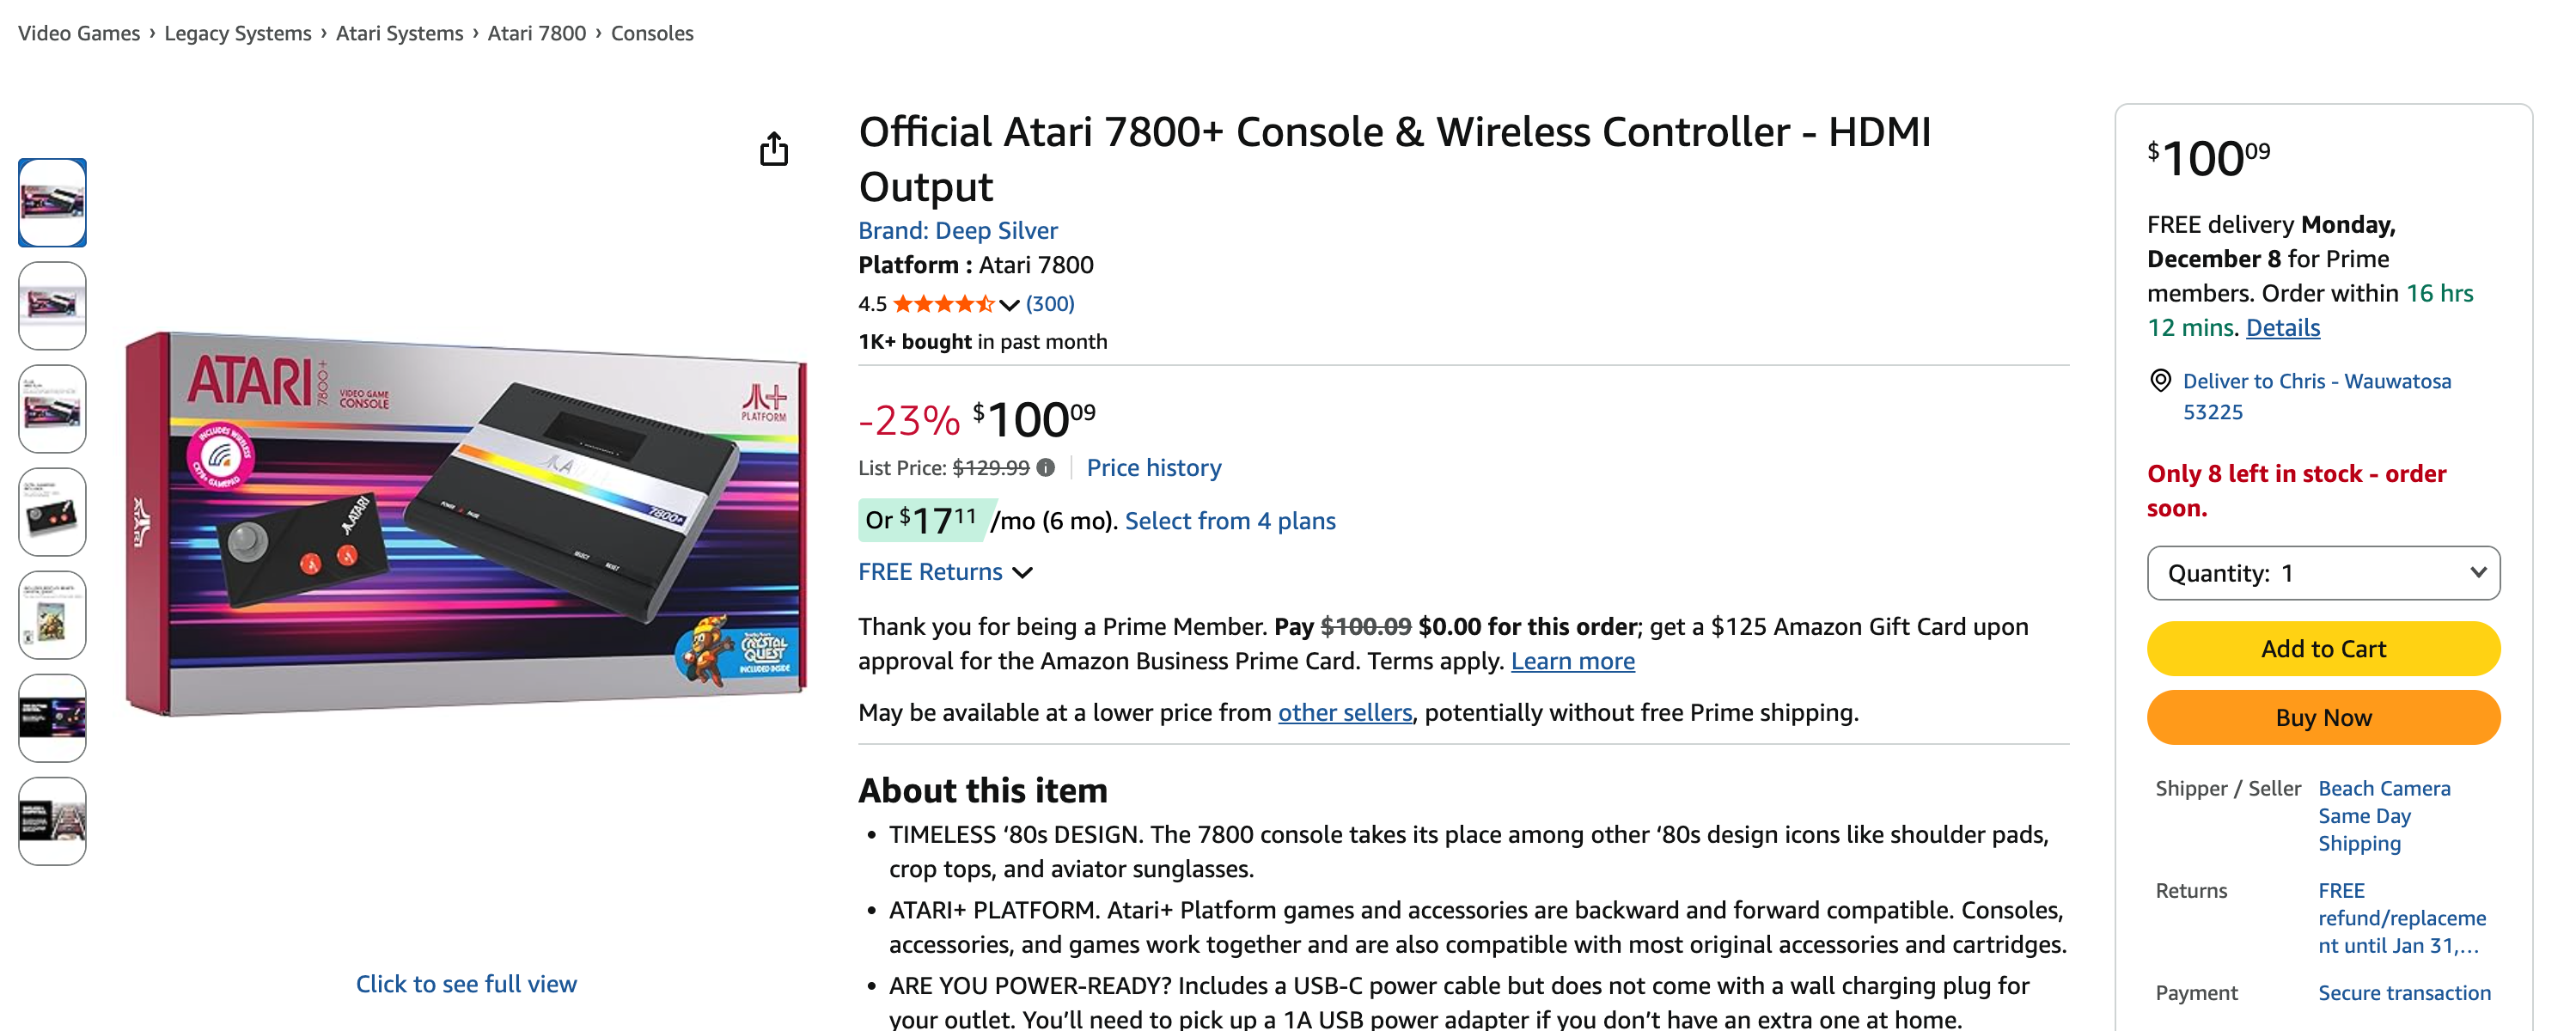Select the first product thumbnail
The width and height of the screenshot is (2576, 1031).
tap(52, 203)
